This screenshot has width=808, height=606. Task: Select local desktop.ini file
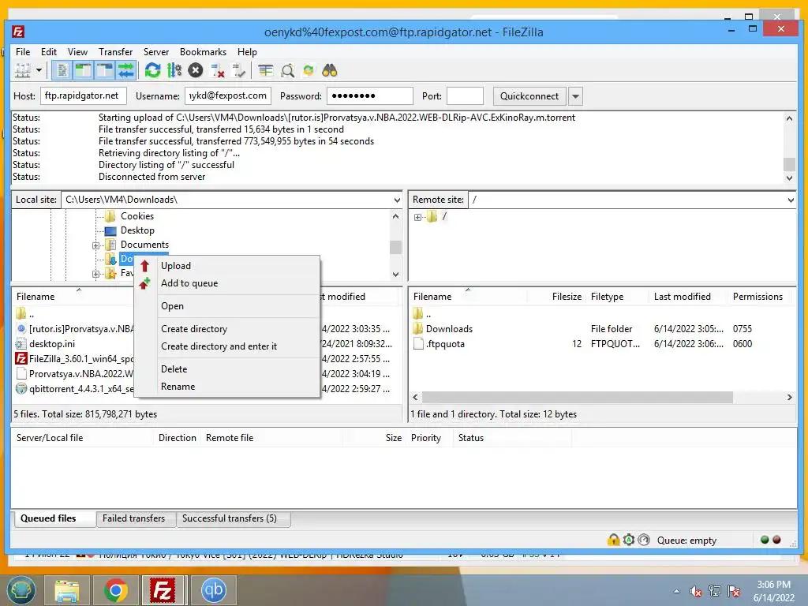point(52,344)
